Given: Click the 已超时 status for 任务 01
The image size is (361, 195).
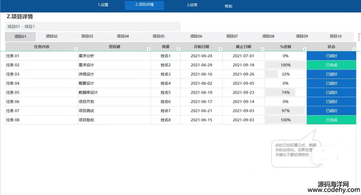Looking at the screenshot, I should coord(331,56).
